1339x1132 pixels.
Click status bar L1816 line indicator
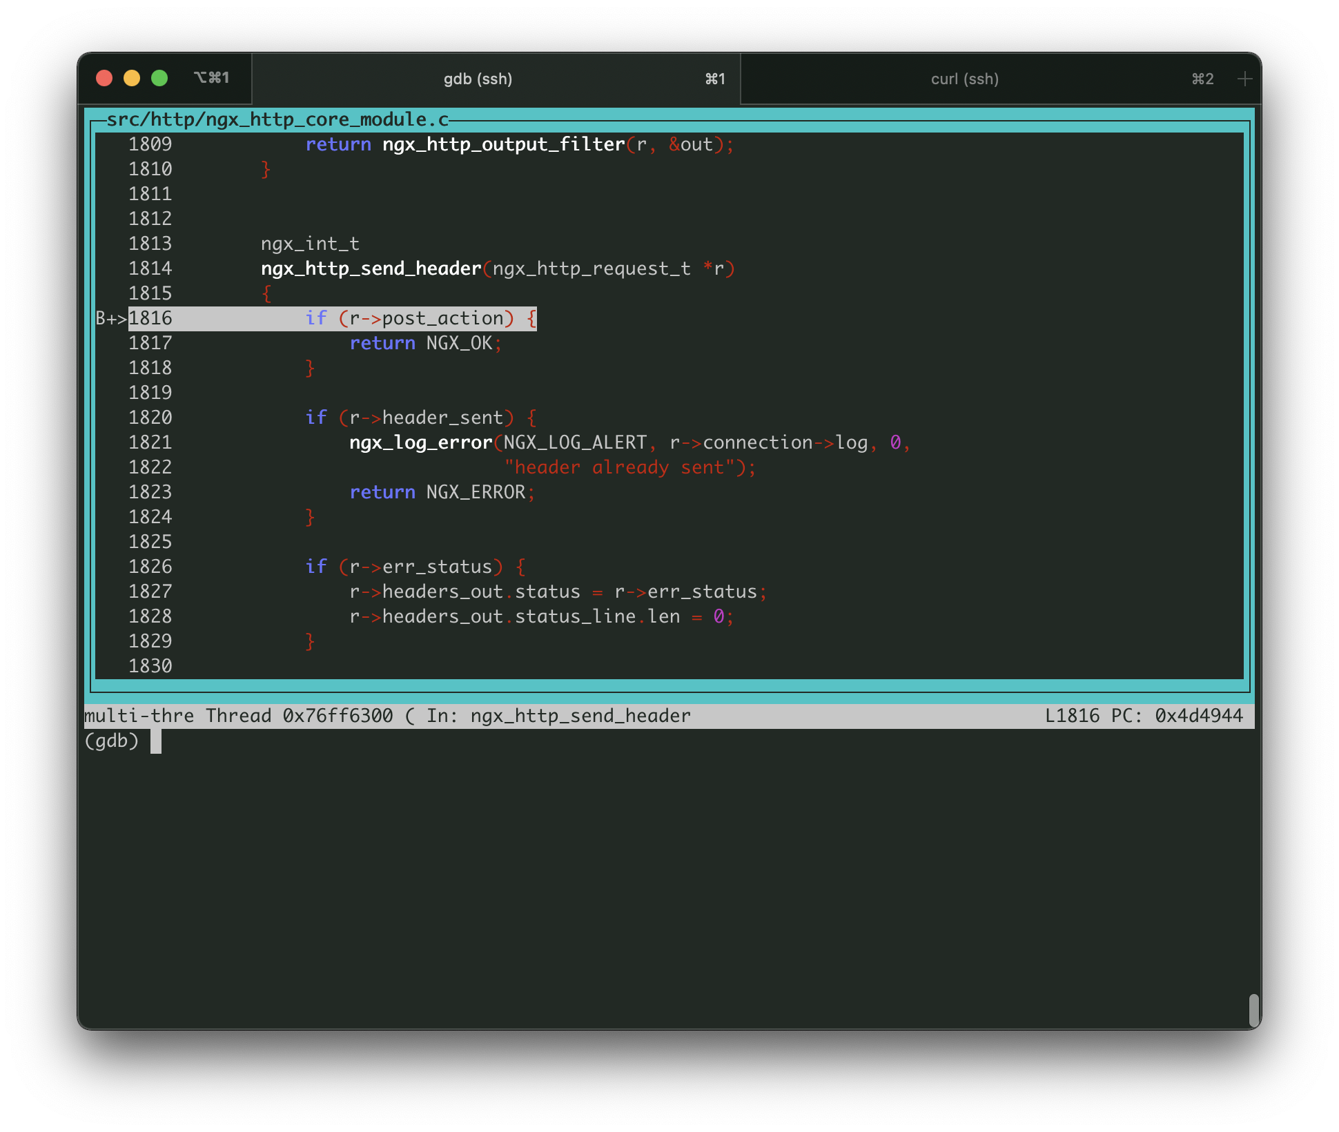pyautogui.click(x=1073, y=716)
